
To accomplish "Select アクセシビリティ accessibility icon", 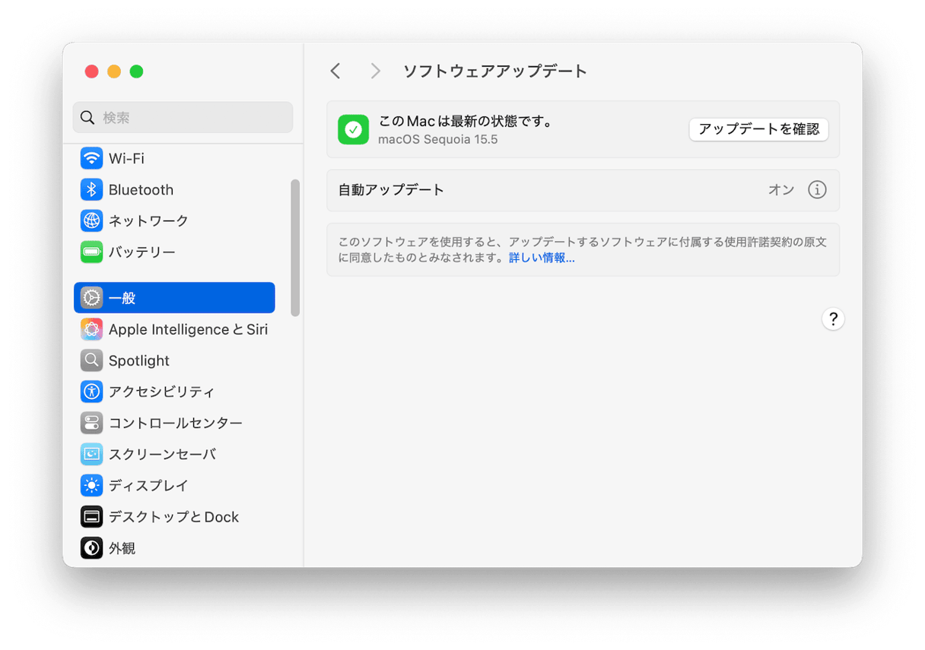I will coord(92,392).
